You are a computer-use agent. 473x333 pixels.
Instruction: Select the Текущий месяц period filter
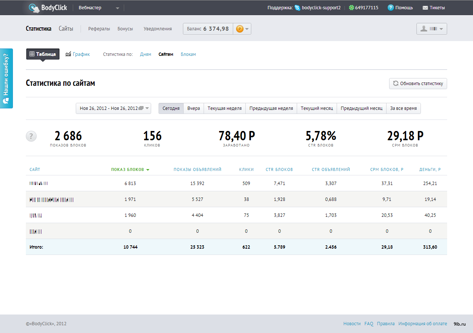[x=317, y=108]
